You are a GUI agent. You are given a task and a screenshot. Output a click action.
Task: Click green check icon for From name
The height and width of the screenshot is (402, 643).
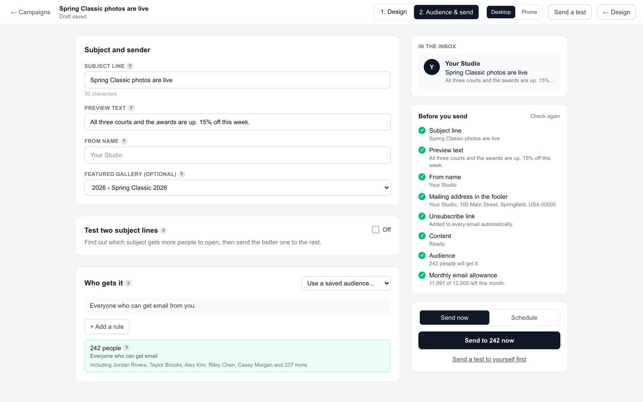coord(422,177)
